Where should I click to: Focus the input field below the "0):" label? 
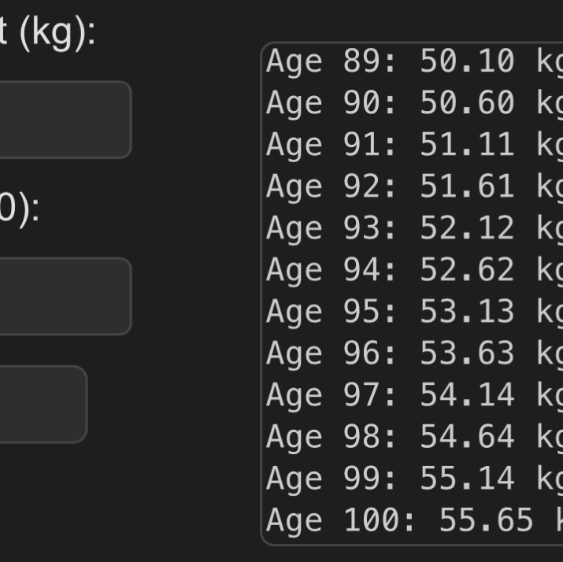point(63,296)
